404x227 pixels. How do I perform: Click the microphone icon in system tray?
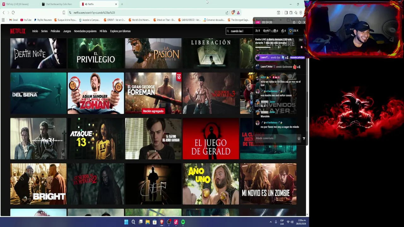coord(276,222)
